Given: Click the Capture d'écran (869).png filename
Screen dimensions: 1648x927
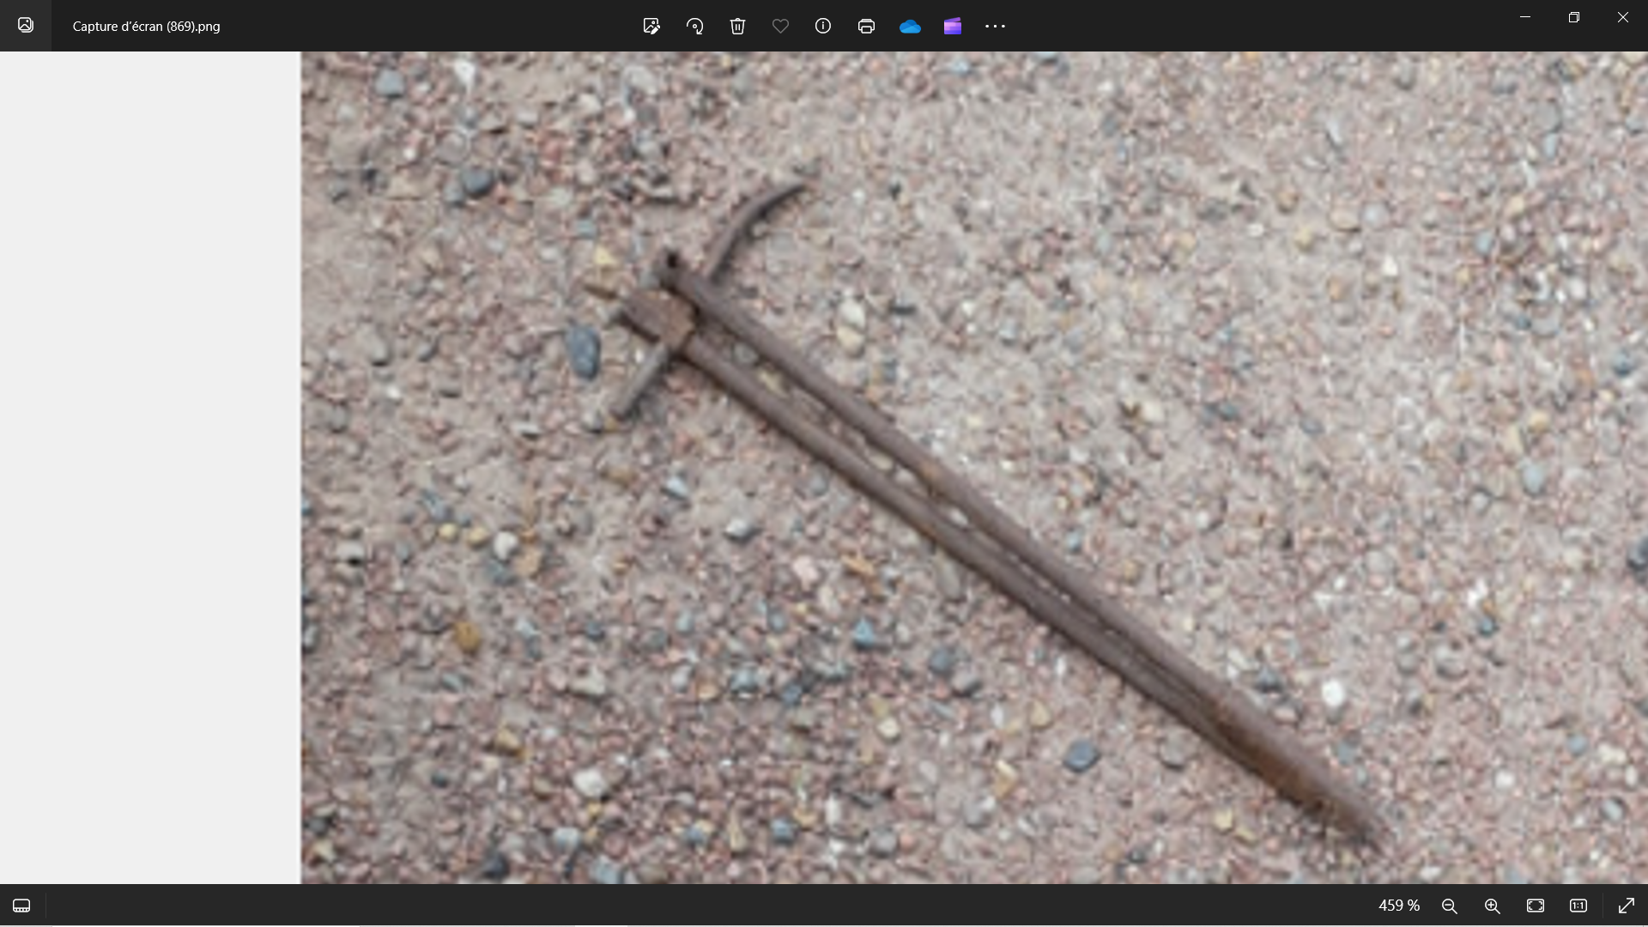Looking at the screenshot, I should pyautogui.click(x=146, y=27).
